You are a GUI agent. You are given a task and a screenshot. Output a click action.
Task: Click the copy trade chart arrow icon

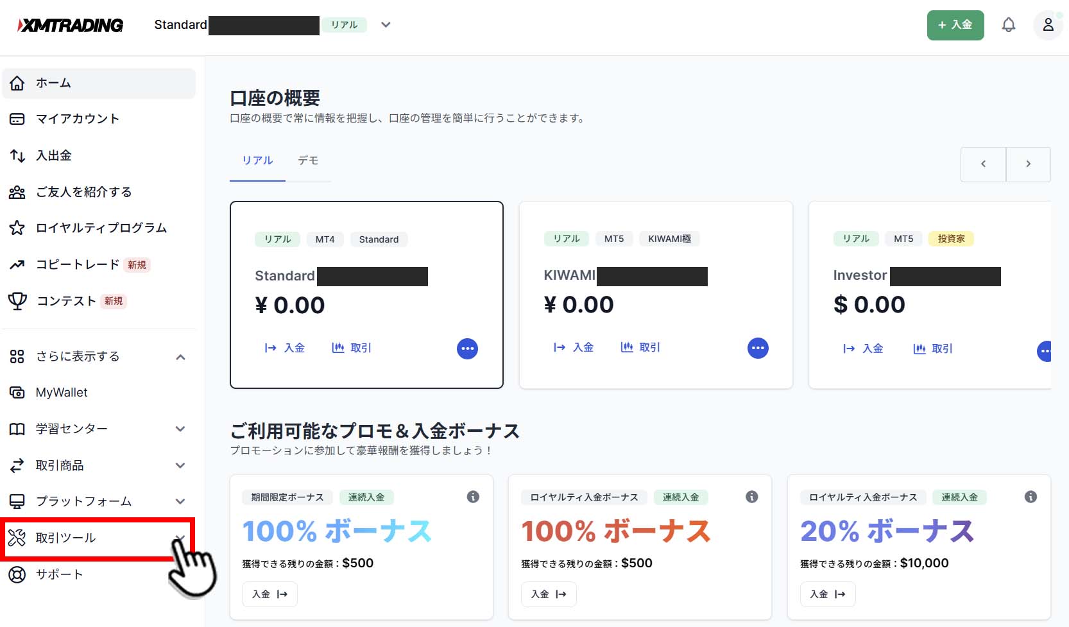[x=17, y=264]
